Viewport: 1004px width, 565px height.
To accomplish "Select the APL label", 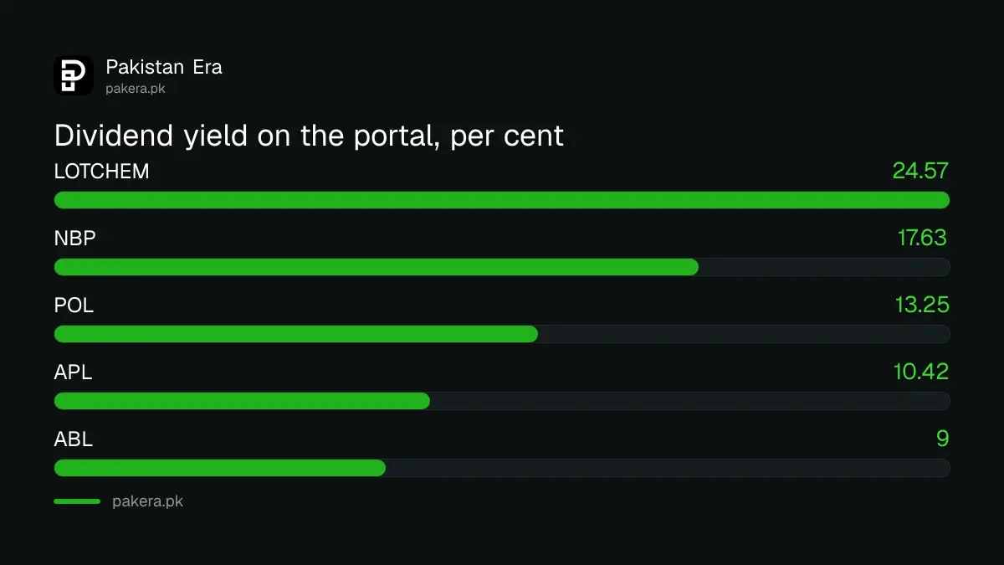I will pos(74,372).
